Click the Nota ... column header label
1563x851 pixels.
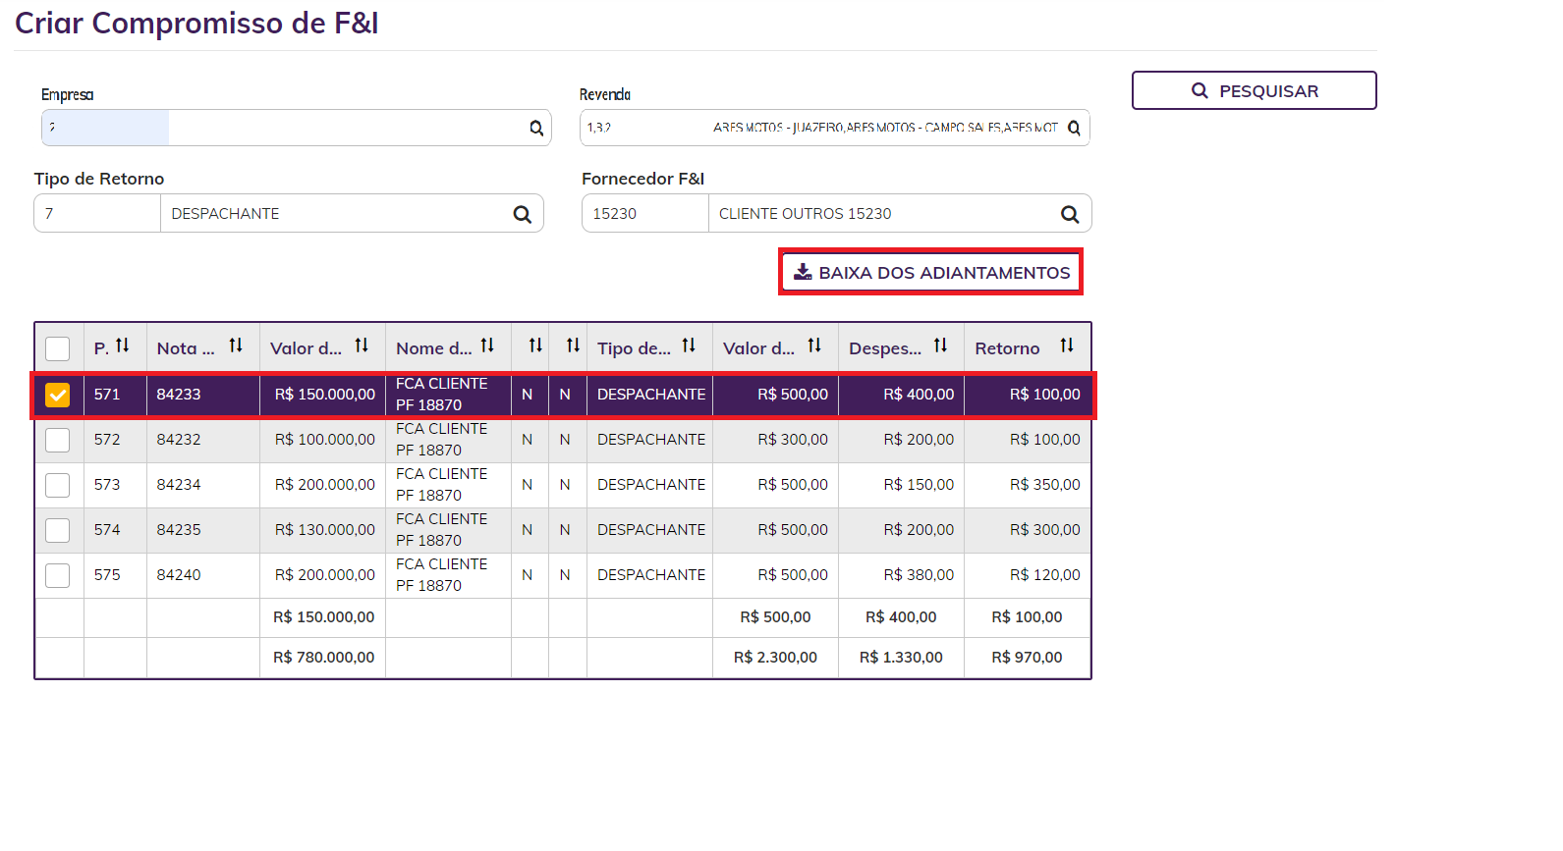coord(186,348)
